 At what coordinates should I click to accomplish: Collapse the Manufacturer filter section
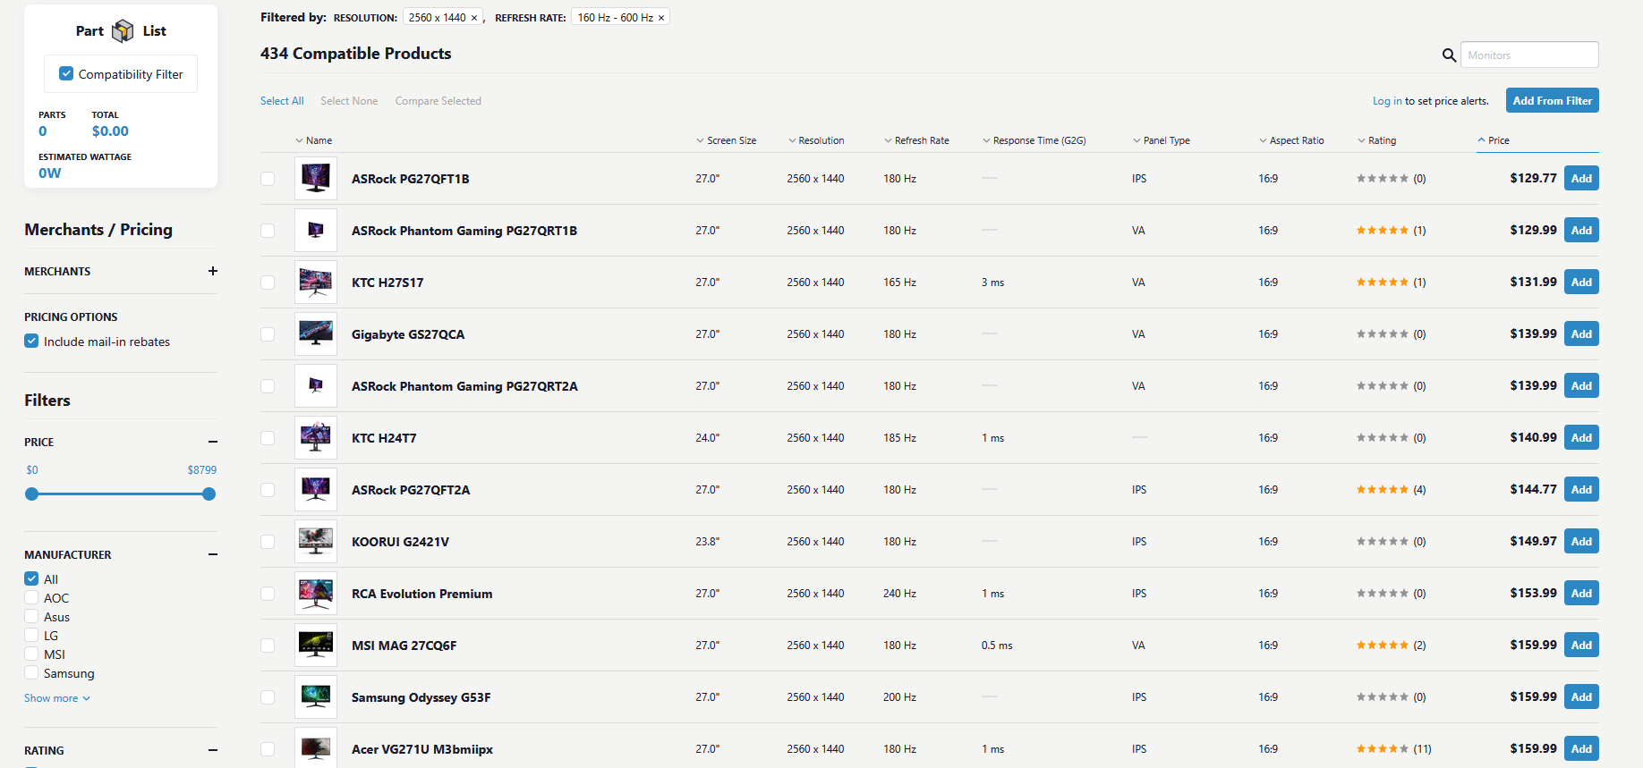point(213,554)
